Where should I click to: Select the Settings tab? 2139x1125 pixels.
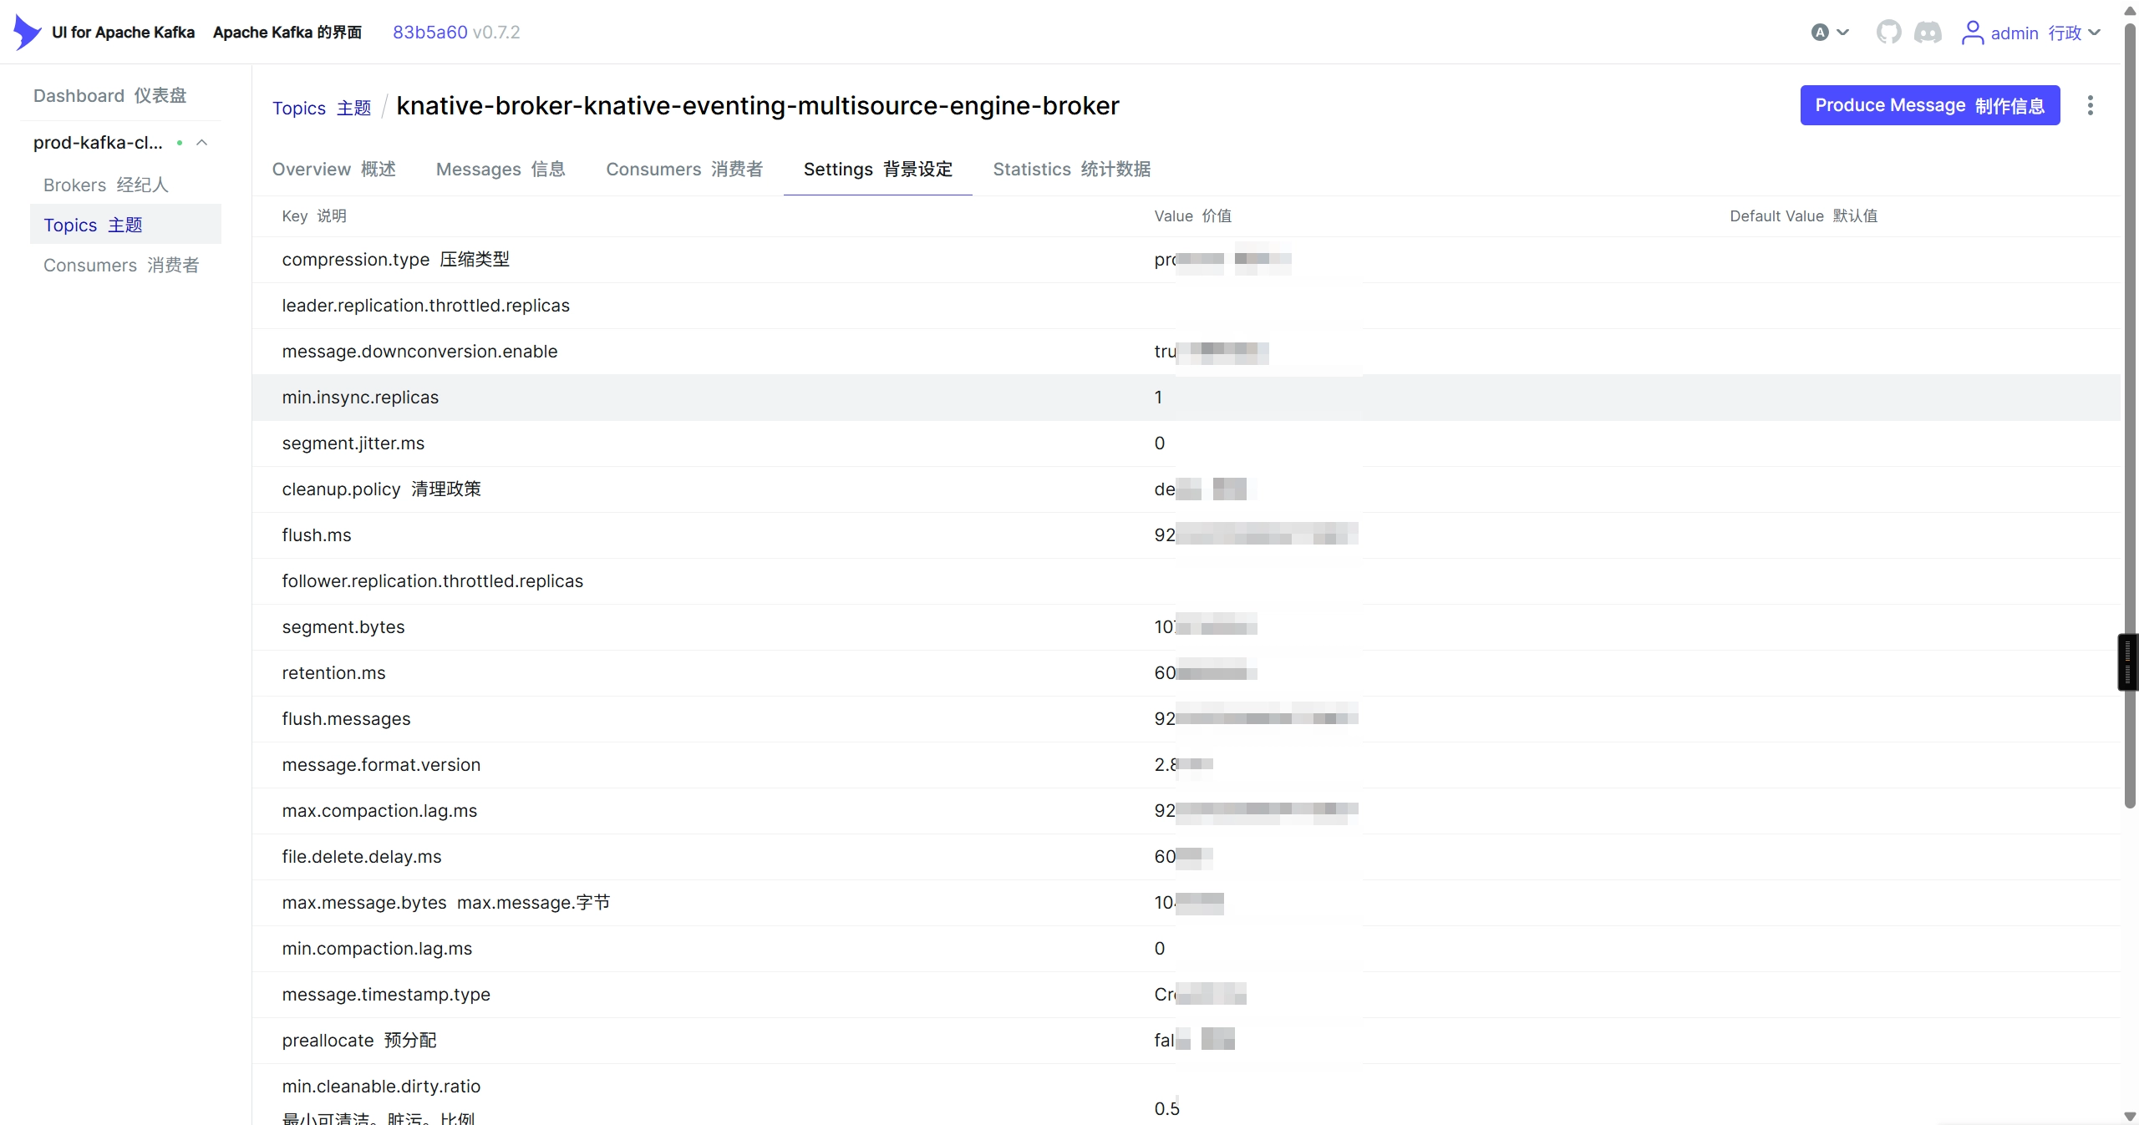[878, 170]
